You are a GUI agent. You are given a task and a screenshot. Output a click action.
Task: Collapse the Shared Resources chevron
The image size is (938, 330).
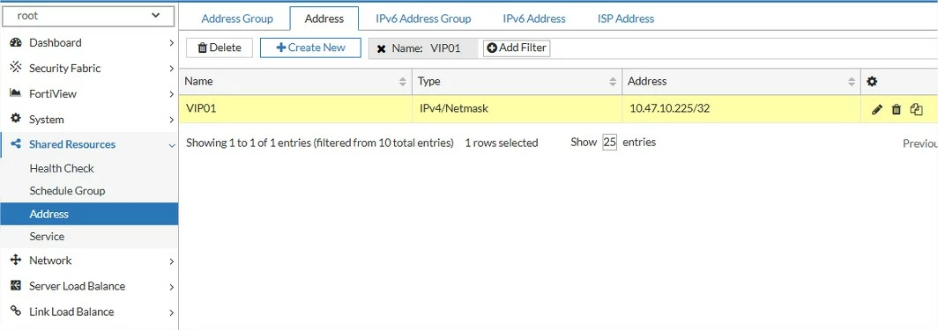point(172,145)
